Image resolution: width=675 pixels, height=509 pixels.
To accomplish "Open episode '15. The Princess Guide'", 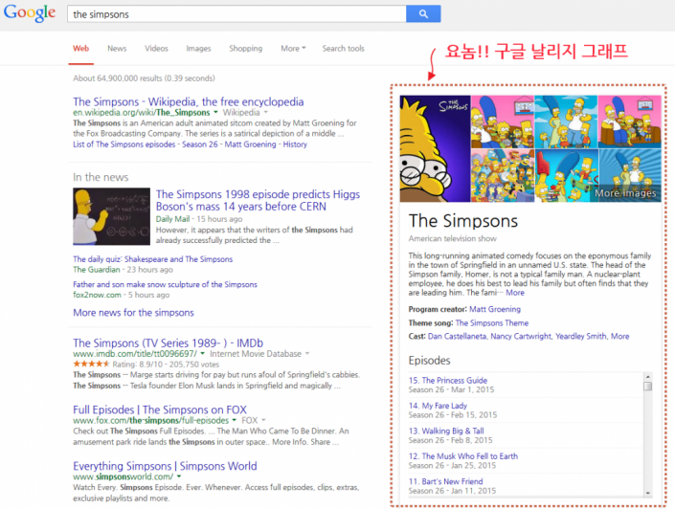I will (448, 381).
